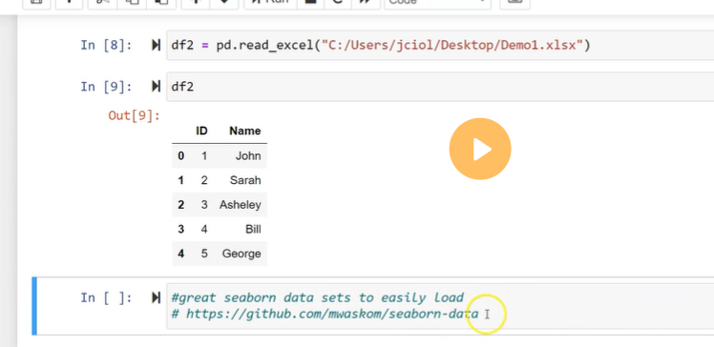Screen dimensions: 714x347
Task: Click the Name column header
Action: tap(245, 131)
